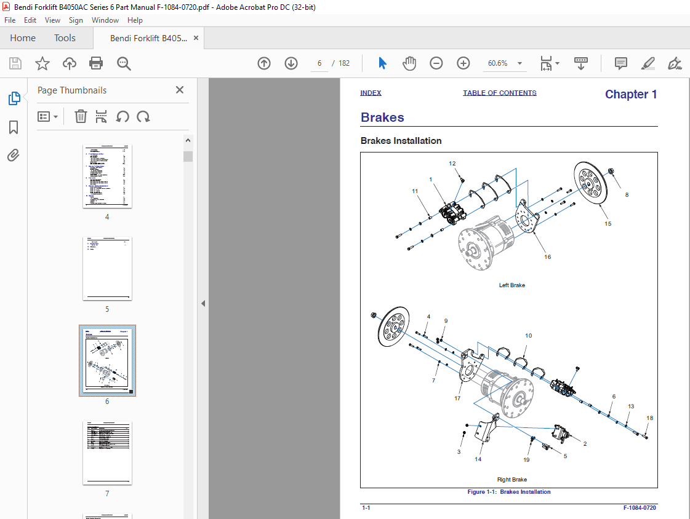
Task: Click the thumbnails panel scrollbar handle
Action: pos(188,156)
